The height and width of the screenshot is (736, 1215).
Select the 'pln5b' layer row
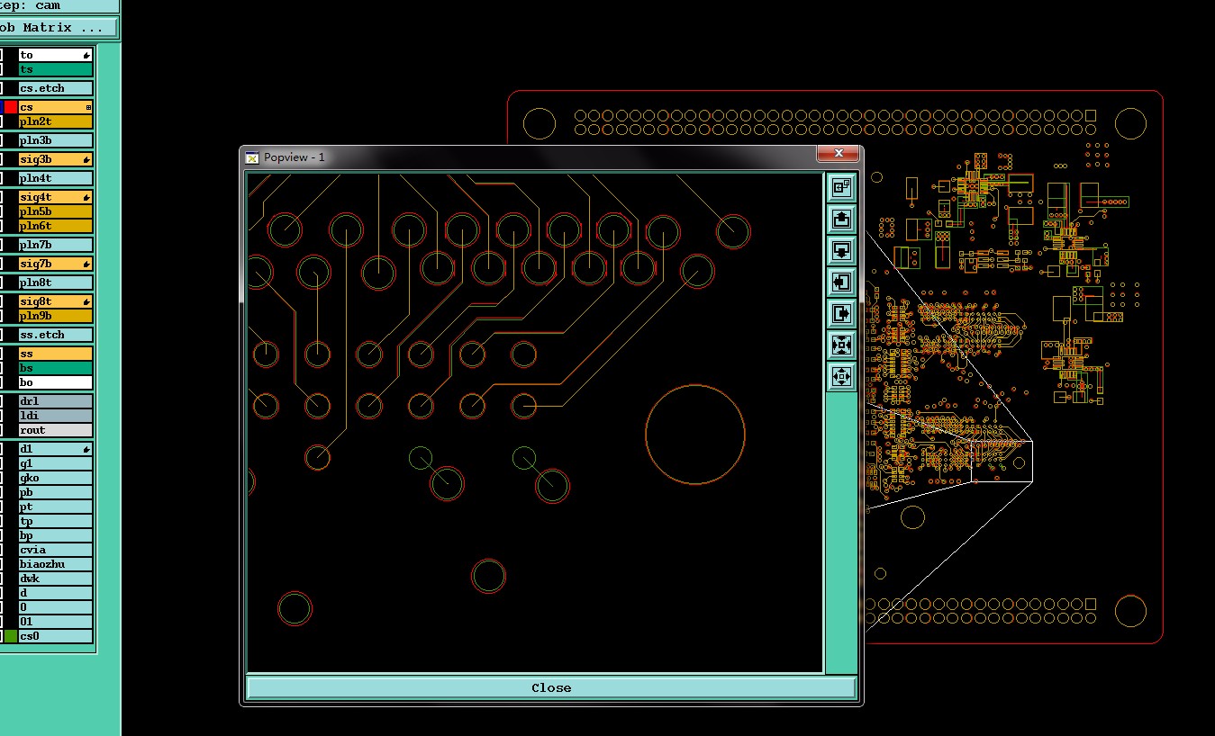click(56, 211)
